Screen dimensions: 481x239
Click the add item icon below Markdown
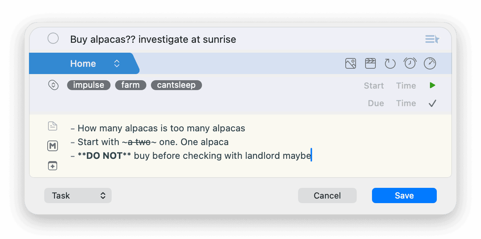[x=53, y=166]
